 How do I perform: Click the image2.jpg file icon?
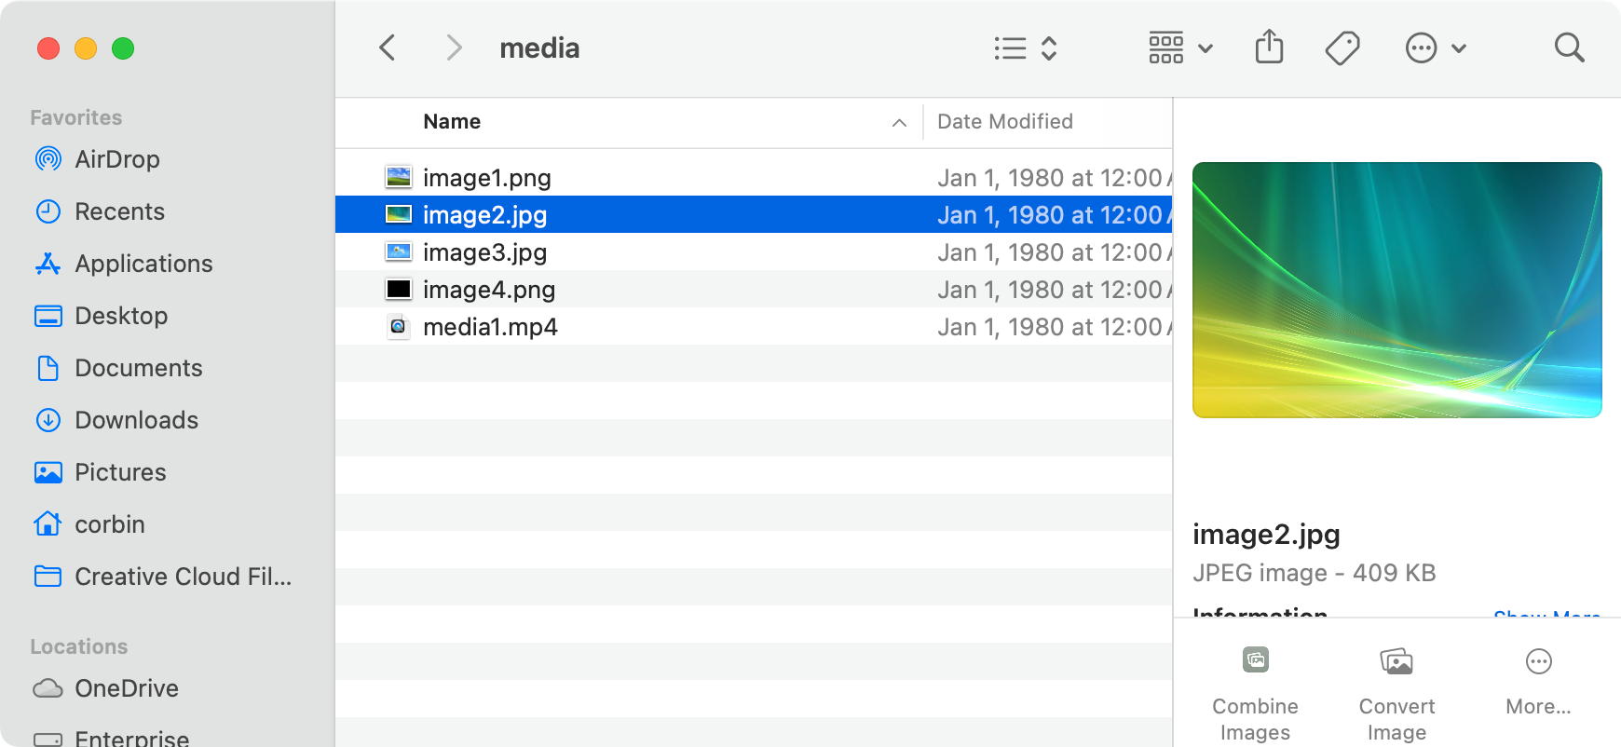[x=399, y=214]
